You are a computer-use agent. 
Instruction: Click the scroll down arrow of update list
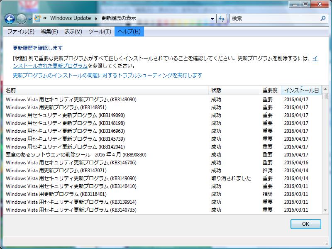[x=325, y=210]
